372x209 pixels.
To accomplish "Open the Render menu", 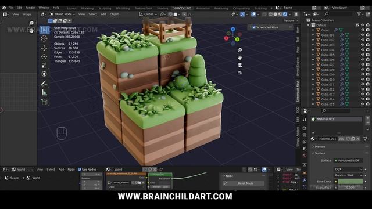I will (x=30, y=8).
